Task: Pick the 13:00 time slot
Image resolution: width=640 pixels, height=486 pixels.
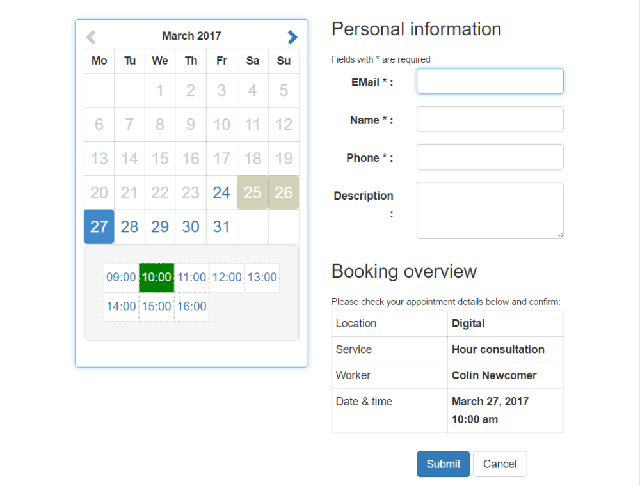Action: click(262, 278)
